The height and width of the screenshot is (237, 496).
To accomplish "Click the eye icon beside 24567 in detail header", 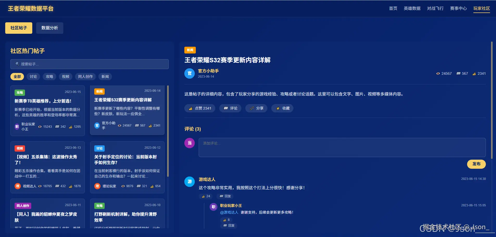I will [x=438, y=74].
